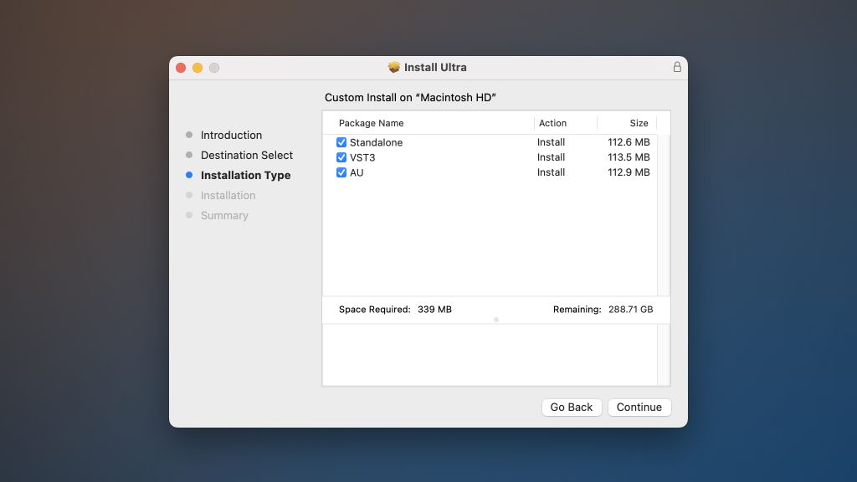Click the package icon beside Install Ultra

393,67
